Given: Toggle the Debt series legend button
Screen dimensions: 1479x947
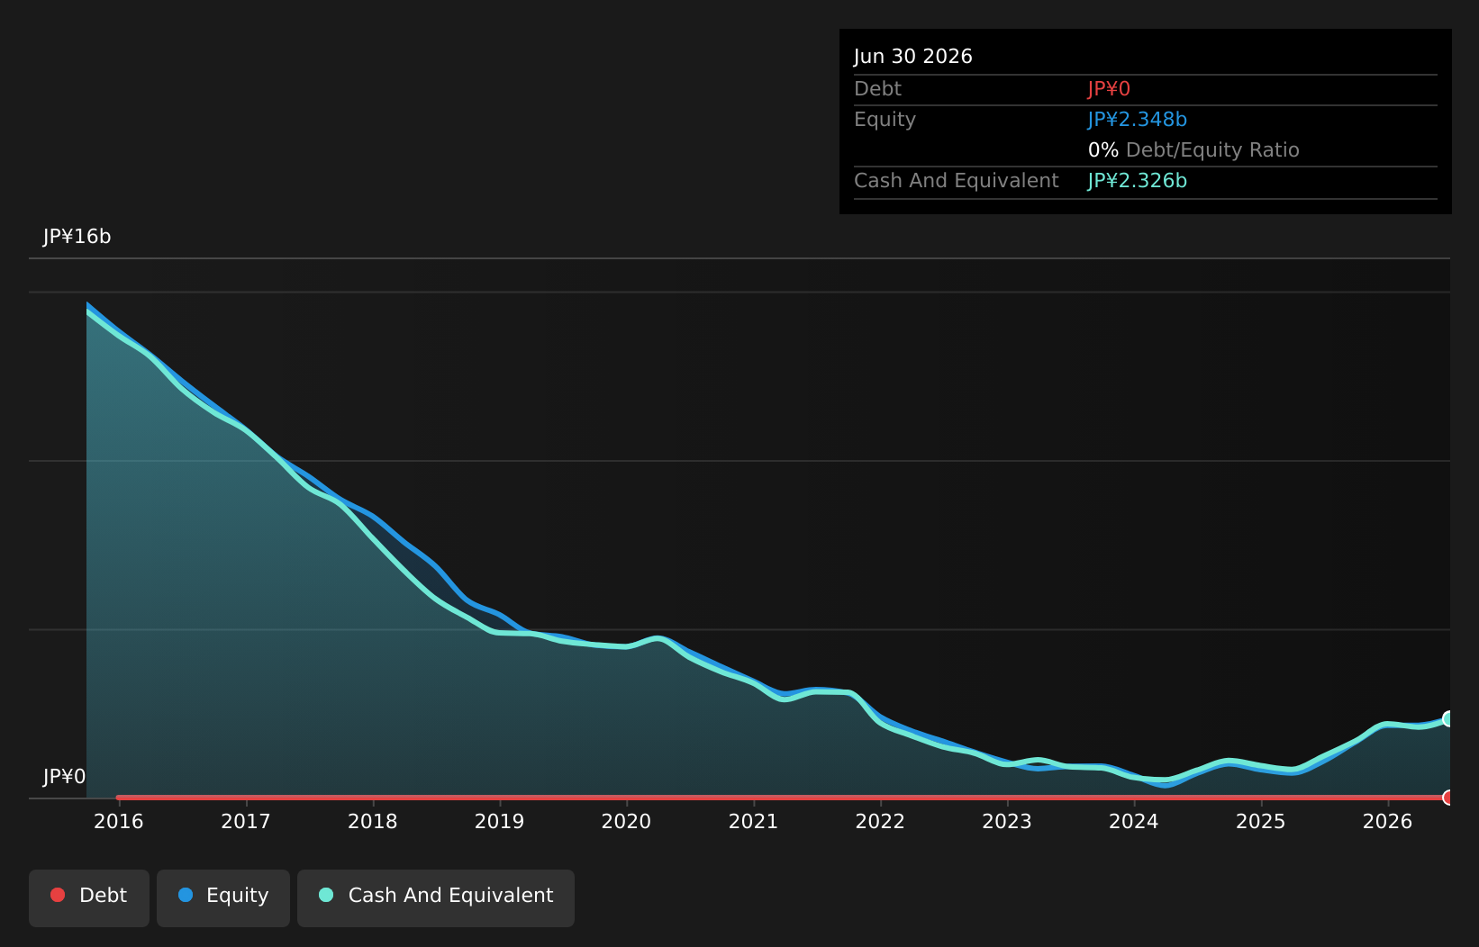Looking at the screenshot, I should [x=89, y=897].
